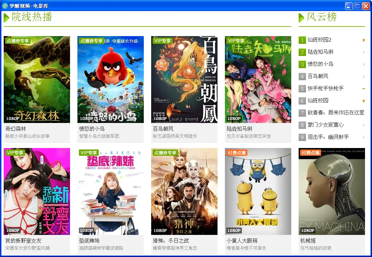Click the 垫底辣妹 title link
The height and width of the screenshot is (257, 372).
click(x=90, y=241)
